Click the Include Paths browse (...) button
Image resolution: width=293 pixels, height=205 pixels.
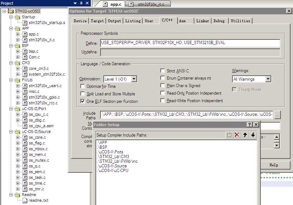pos(277,115)
